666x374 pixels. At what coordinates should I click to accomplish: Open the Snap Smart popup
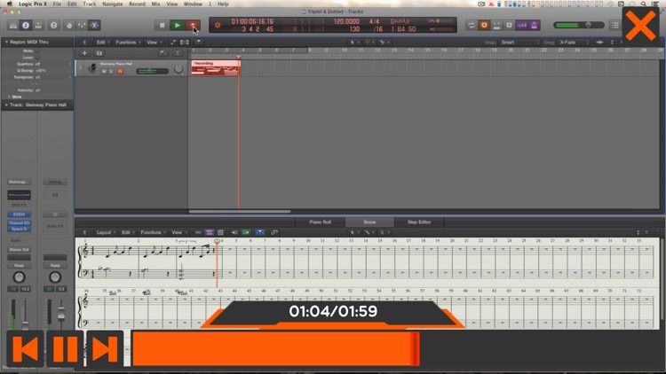pos(519,43)
